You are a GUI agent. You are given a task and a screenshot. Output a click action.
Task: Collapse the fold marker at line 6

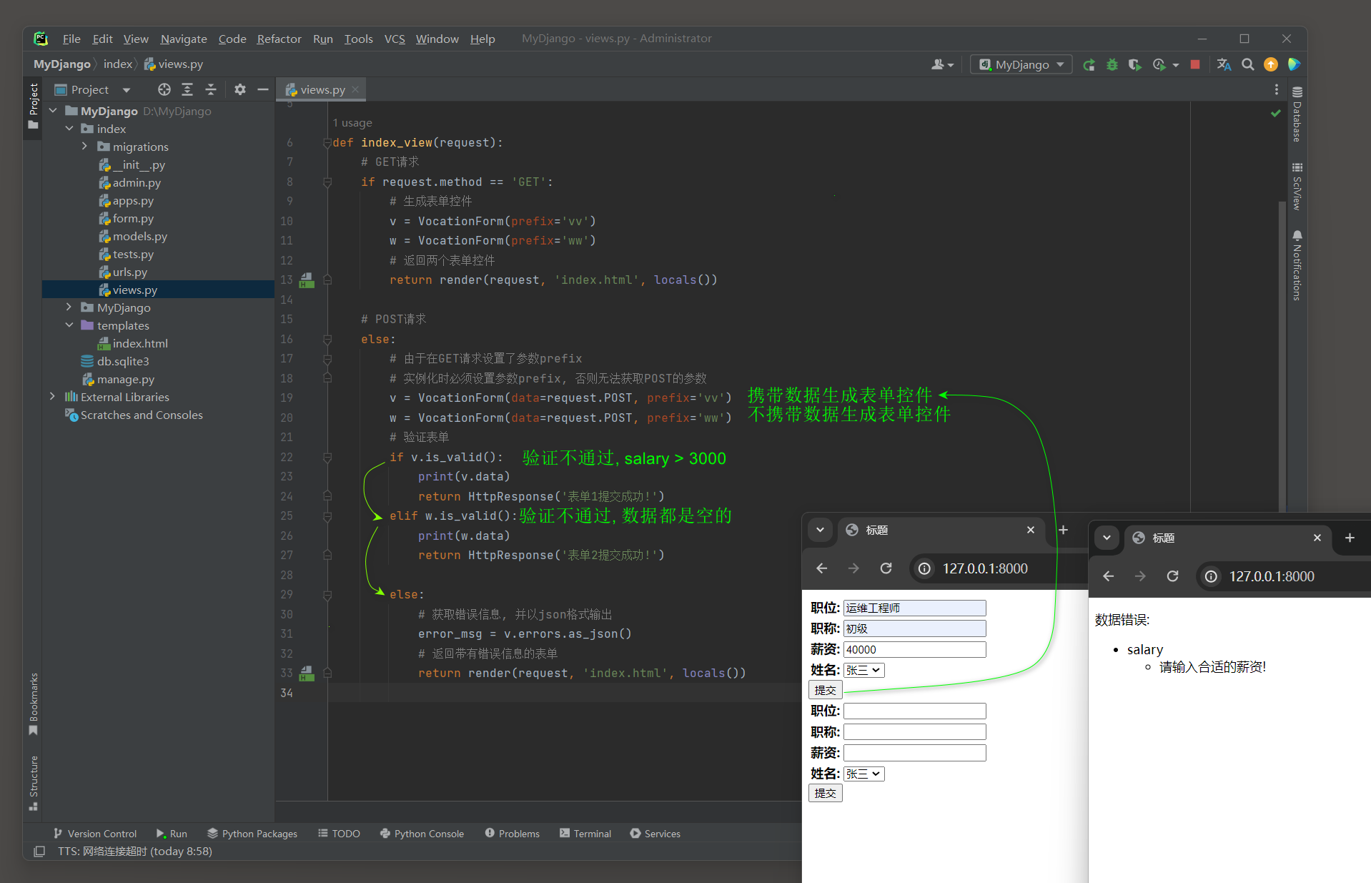327,142
